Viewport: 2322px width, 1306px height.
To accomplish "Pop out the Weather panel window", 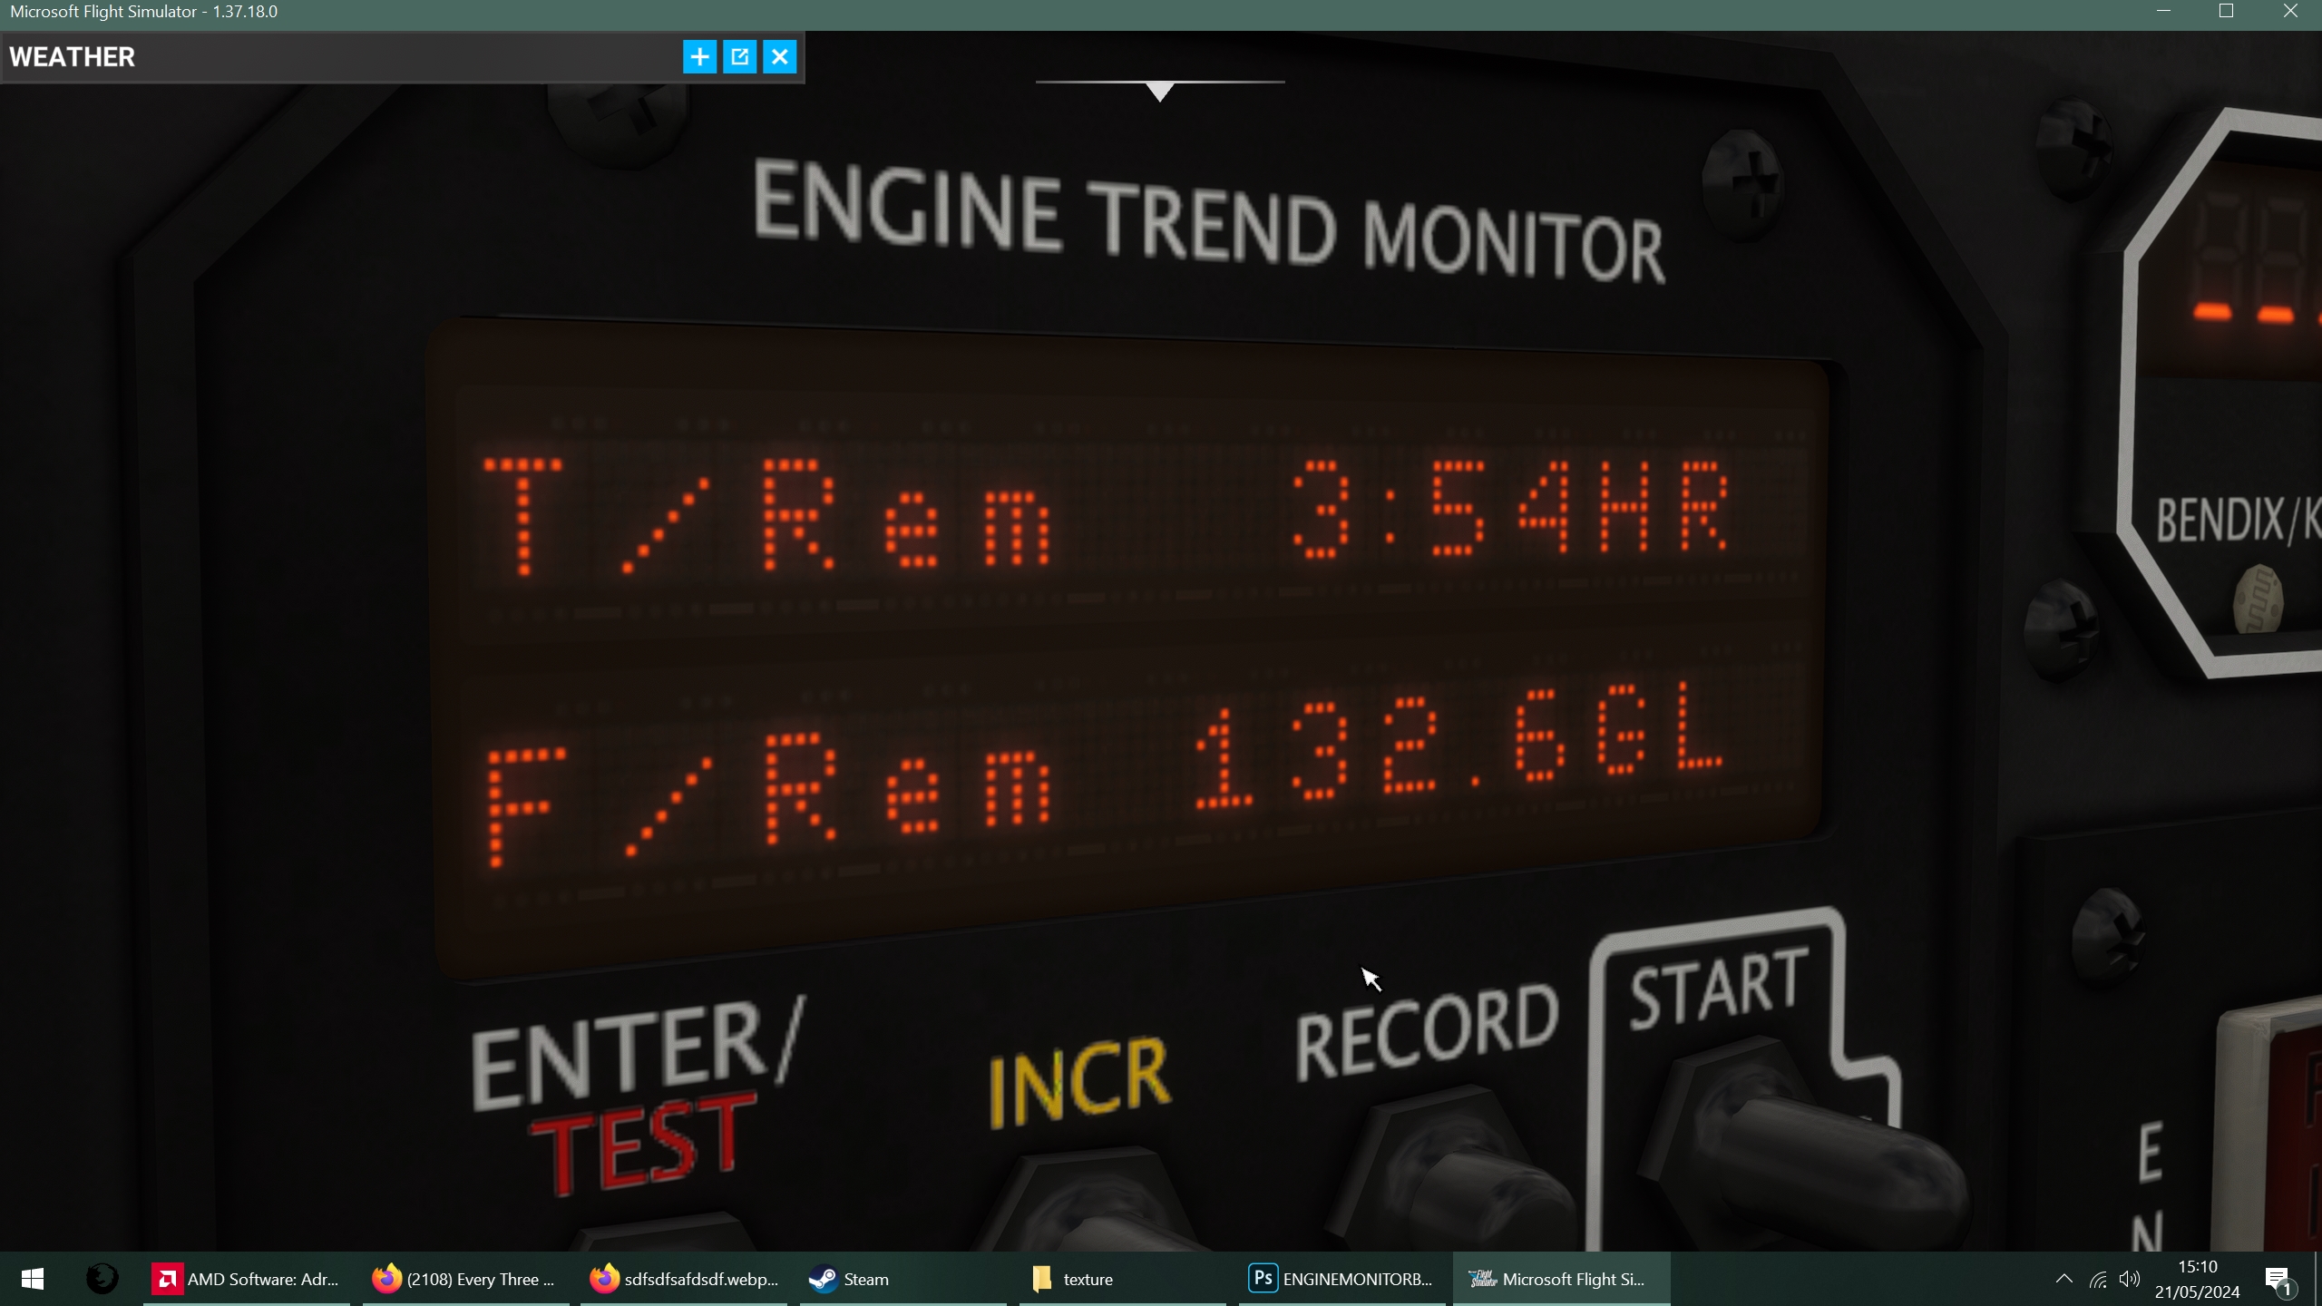I will (739, 57).
